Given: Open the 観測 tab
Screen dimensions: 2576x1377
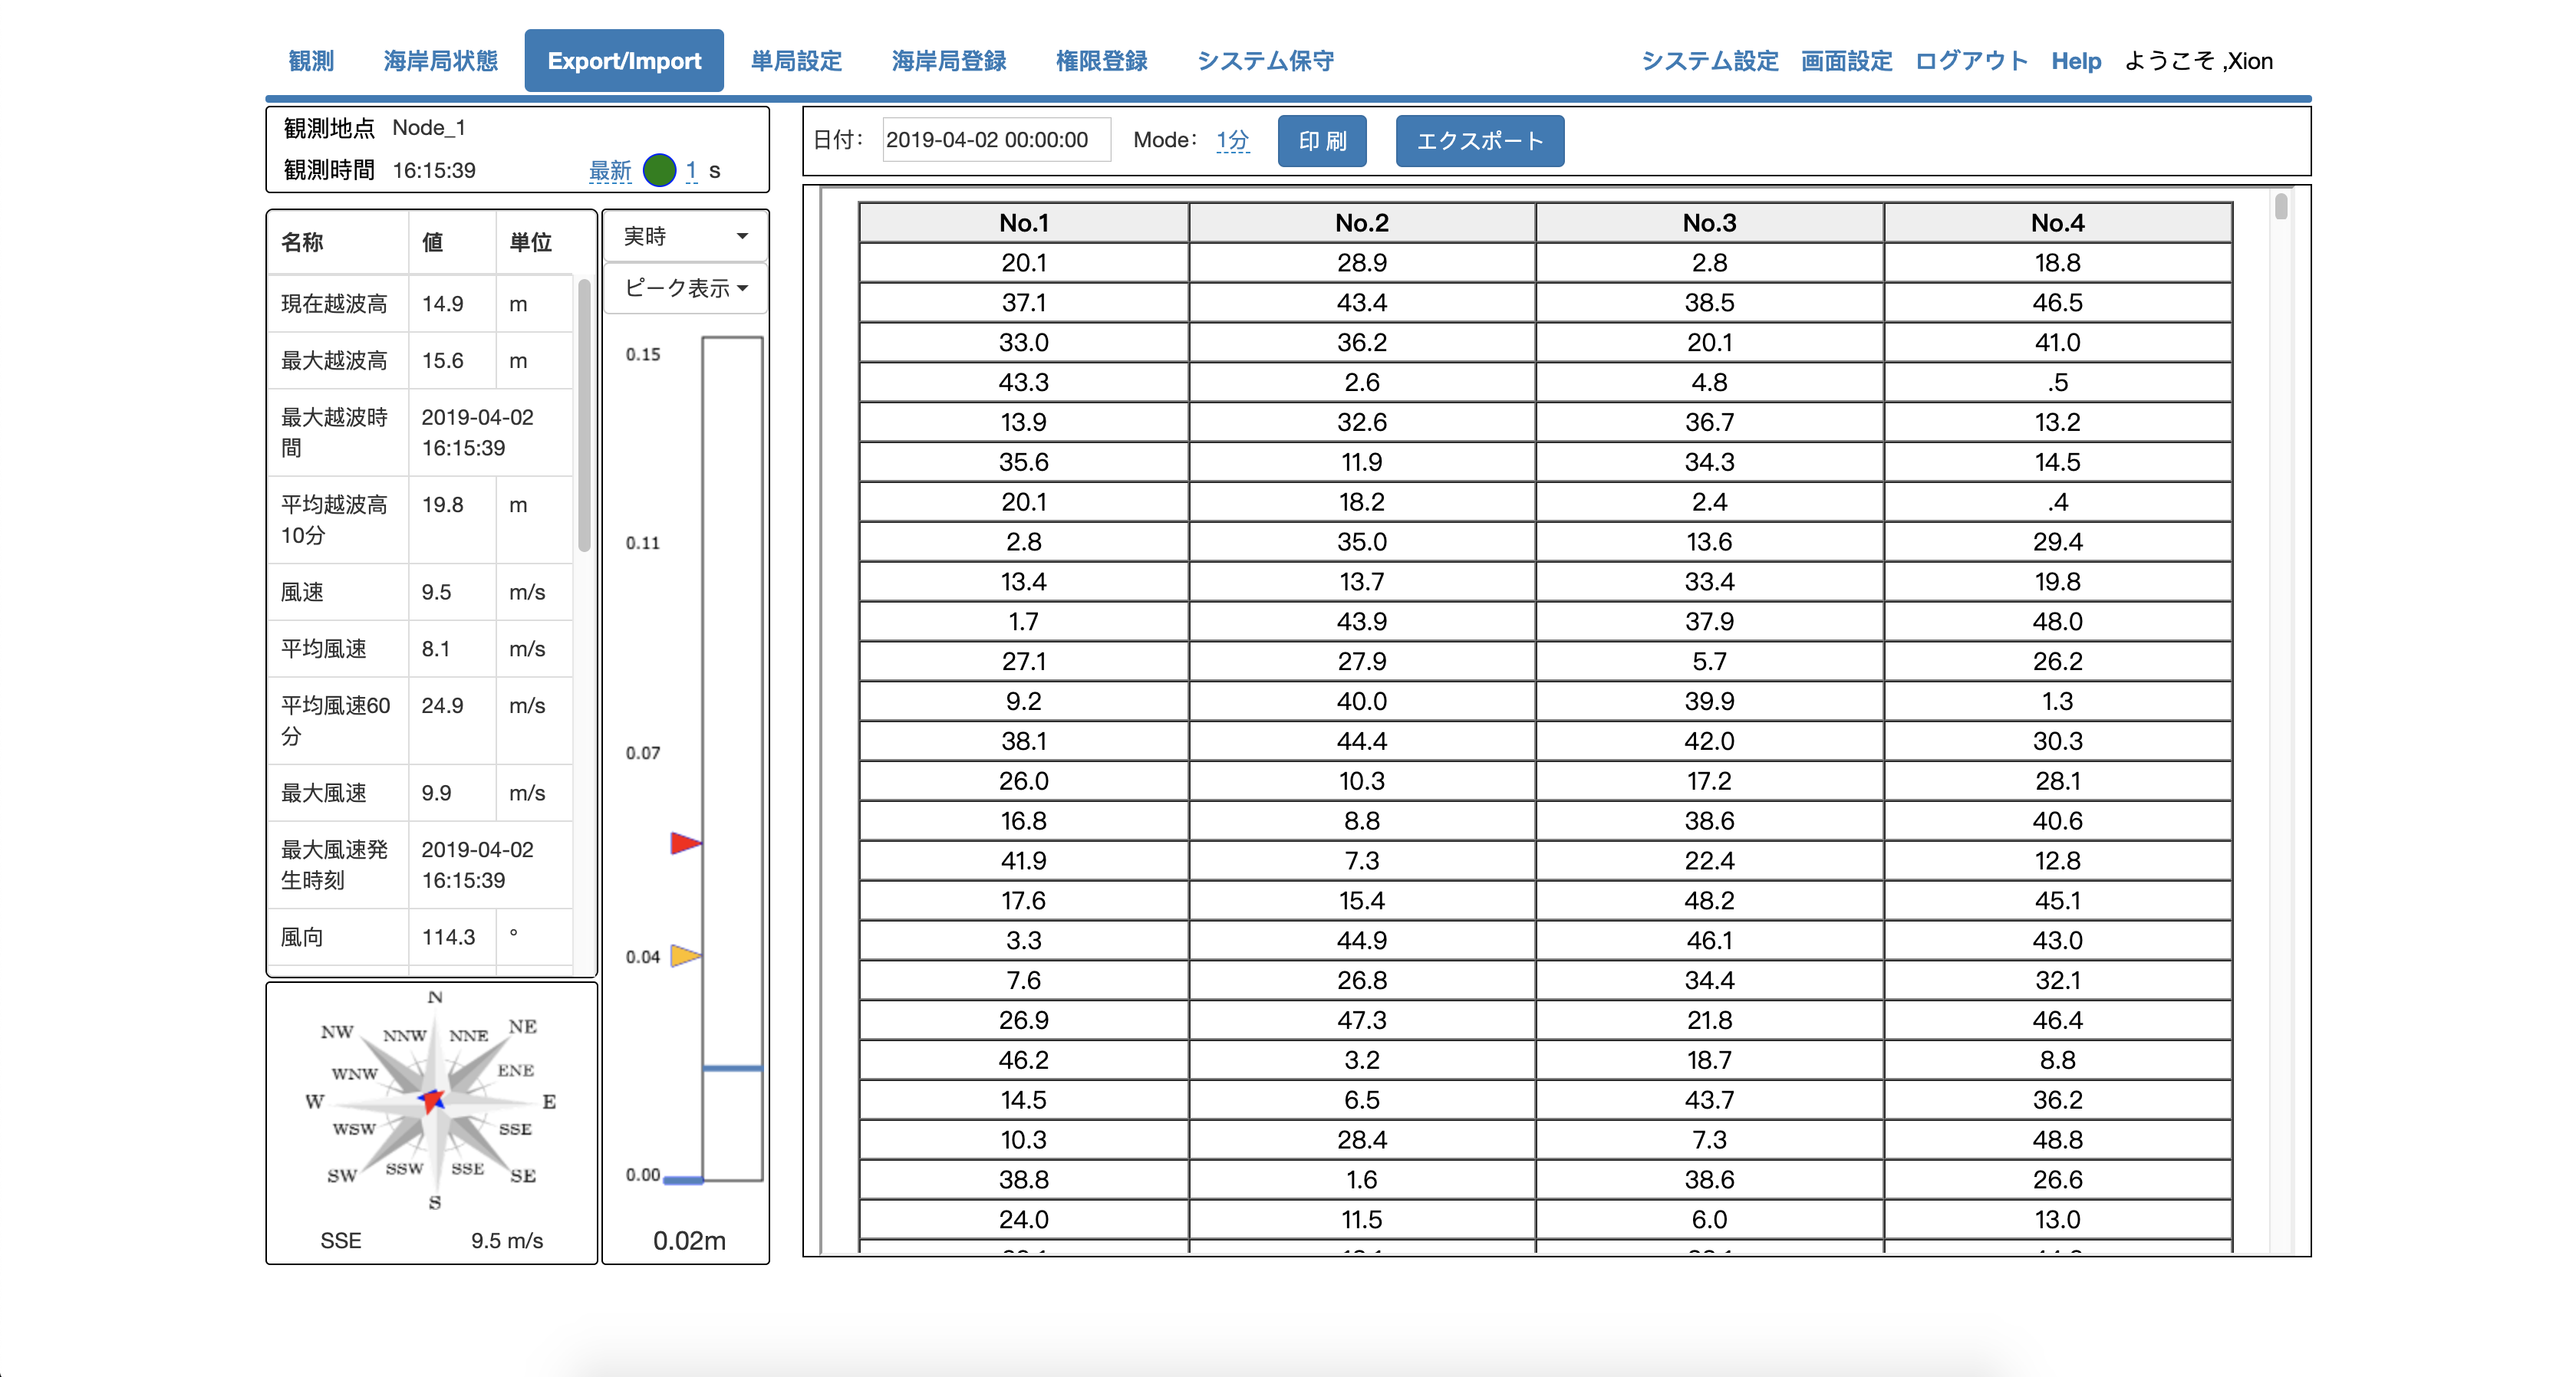Looking at the screenshot, I should pos(311,61).
